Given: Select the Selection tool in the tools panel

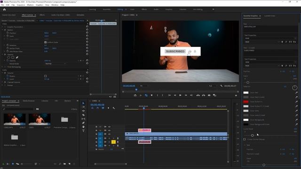Looking at the screenshot, I should click(x=83, y=103).
